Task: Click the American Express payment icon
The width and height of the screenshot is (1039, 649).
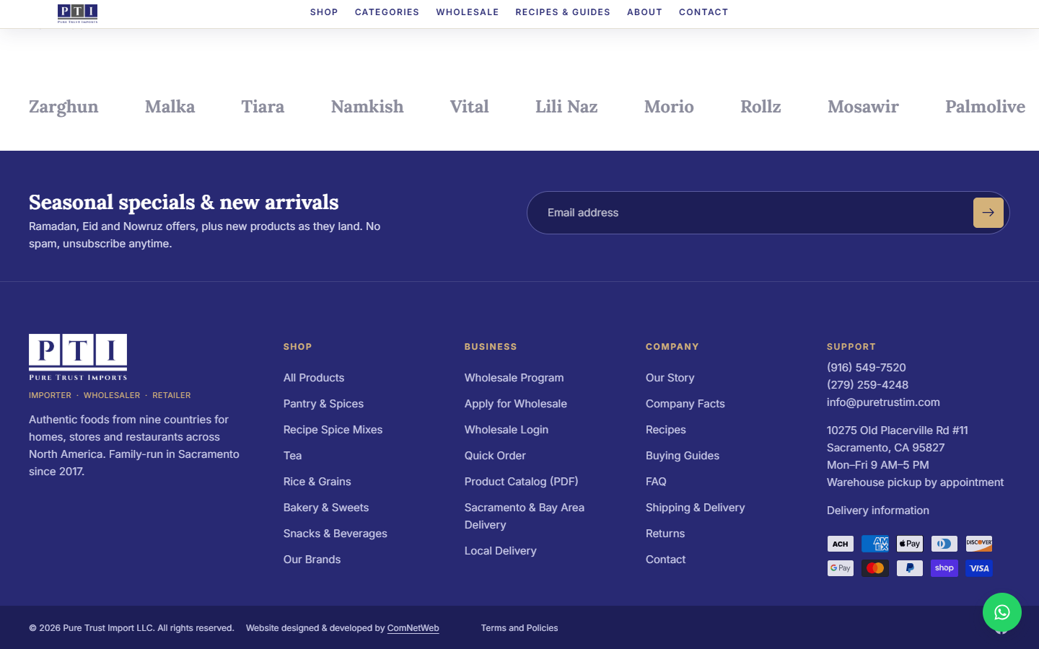Action: pos(874,544)
